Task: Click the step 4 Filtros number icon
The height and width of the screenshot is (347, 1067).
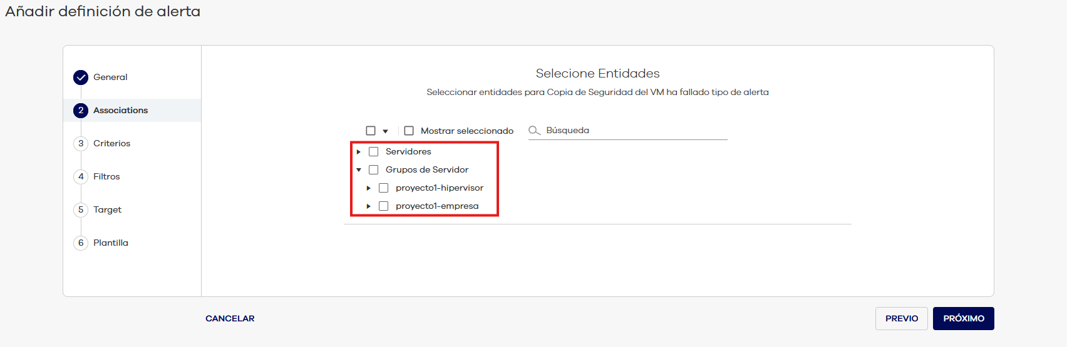Action: pyautogui.click(x=81, y=177)
